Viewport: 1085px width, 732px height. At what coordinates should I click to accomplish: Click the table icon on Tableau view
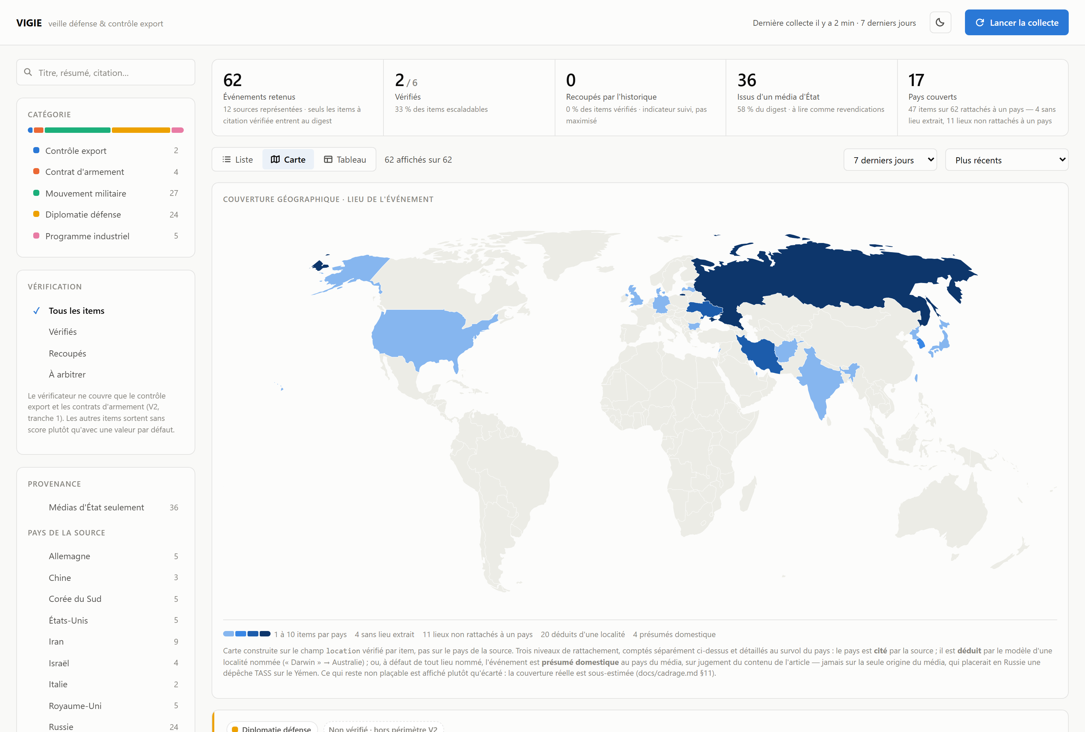328,160
